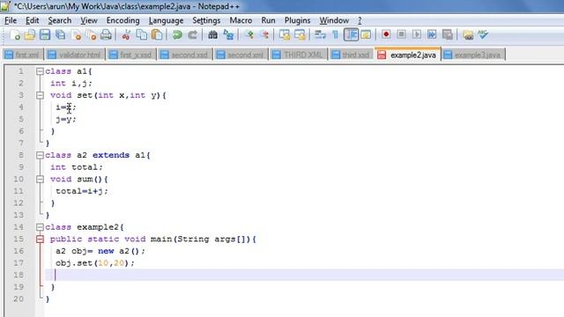This screenshot has height=317, width=564.
Task: Open the Edit menu
Action: click(32, 20)
